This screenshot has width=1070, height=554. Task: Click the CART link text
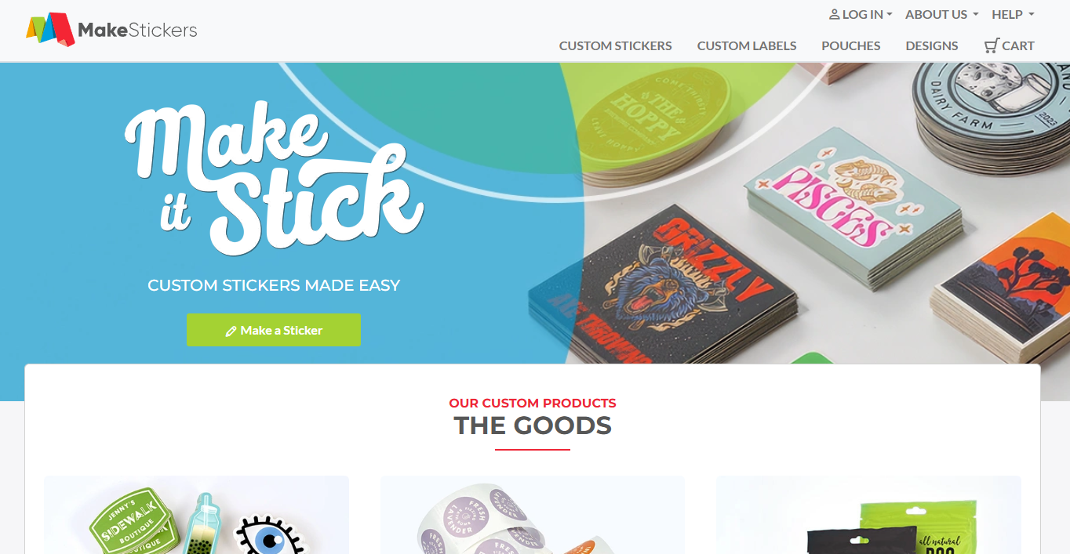pos(1018,45)
